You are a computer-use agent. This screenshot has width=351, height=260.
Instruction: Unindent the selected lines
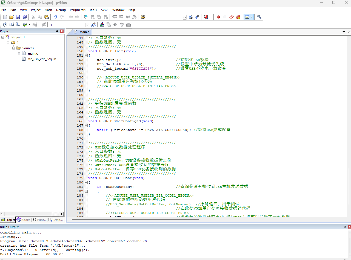(x=121, y=17)
